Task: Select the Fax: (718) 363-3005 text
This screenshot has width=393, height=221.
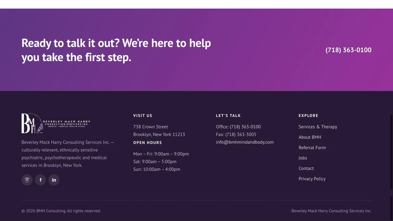Action: (236, 134)
